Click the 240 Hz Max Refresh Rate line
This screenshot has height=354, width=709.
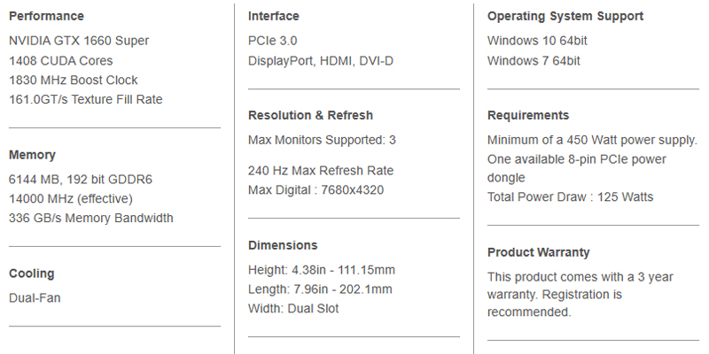click(321, 170)
